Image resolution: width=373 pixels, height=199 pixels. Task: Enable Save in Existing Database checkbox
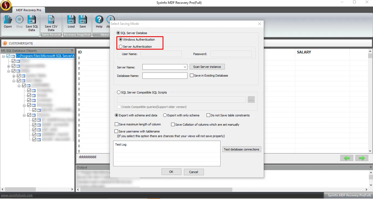pyautogui.click(x=192, y=76)
